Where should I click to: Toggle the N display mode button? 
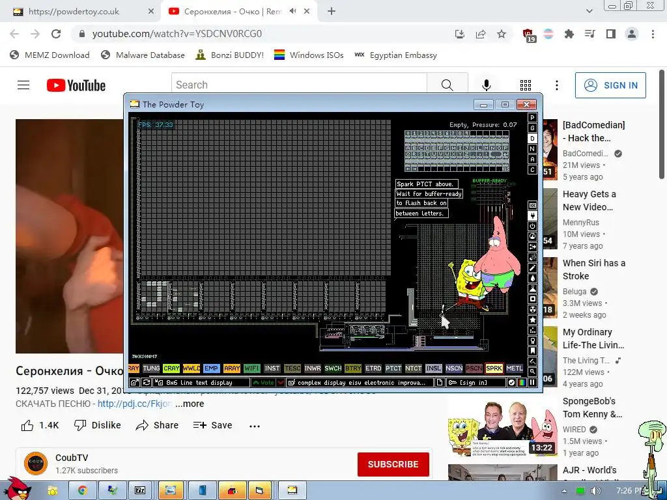click(532, 149)
